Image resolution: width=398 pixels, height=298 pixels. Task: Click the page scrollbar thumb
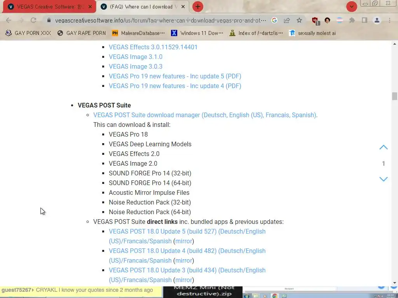click(394, 96)
